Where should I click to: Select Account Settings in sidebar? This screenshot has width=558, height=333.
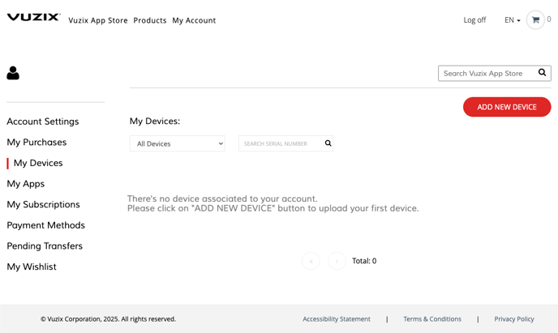point(43,122)
